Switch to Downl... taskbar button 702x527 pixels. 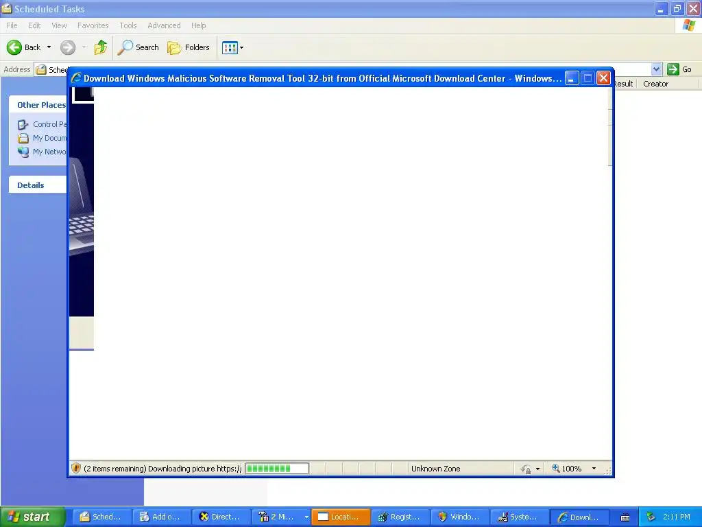click(579, 517)
